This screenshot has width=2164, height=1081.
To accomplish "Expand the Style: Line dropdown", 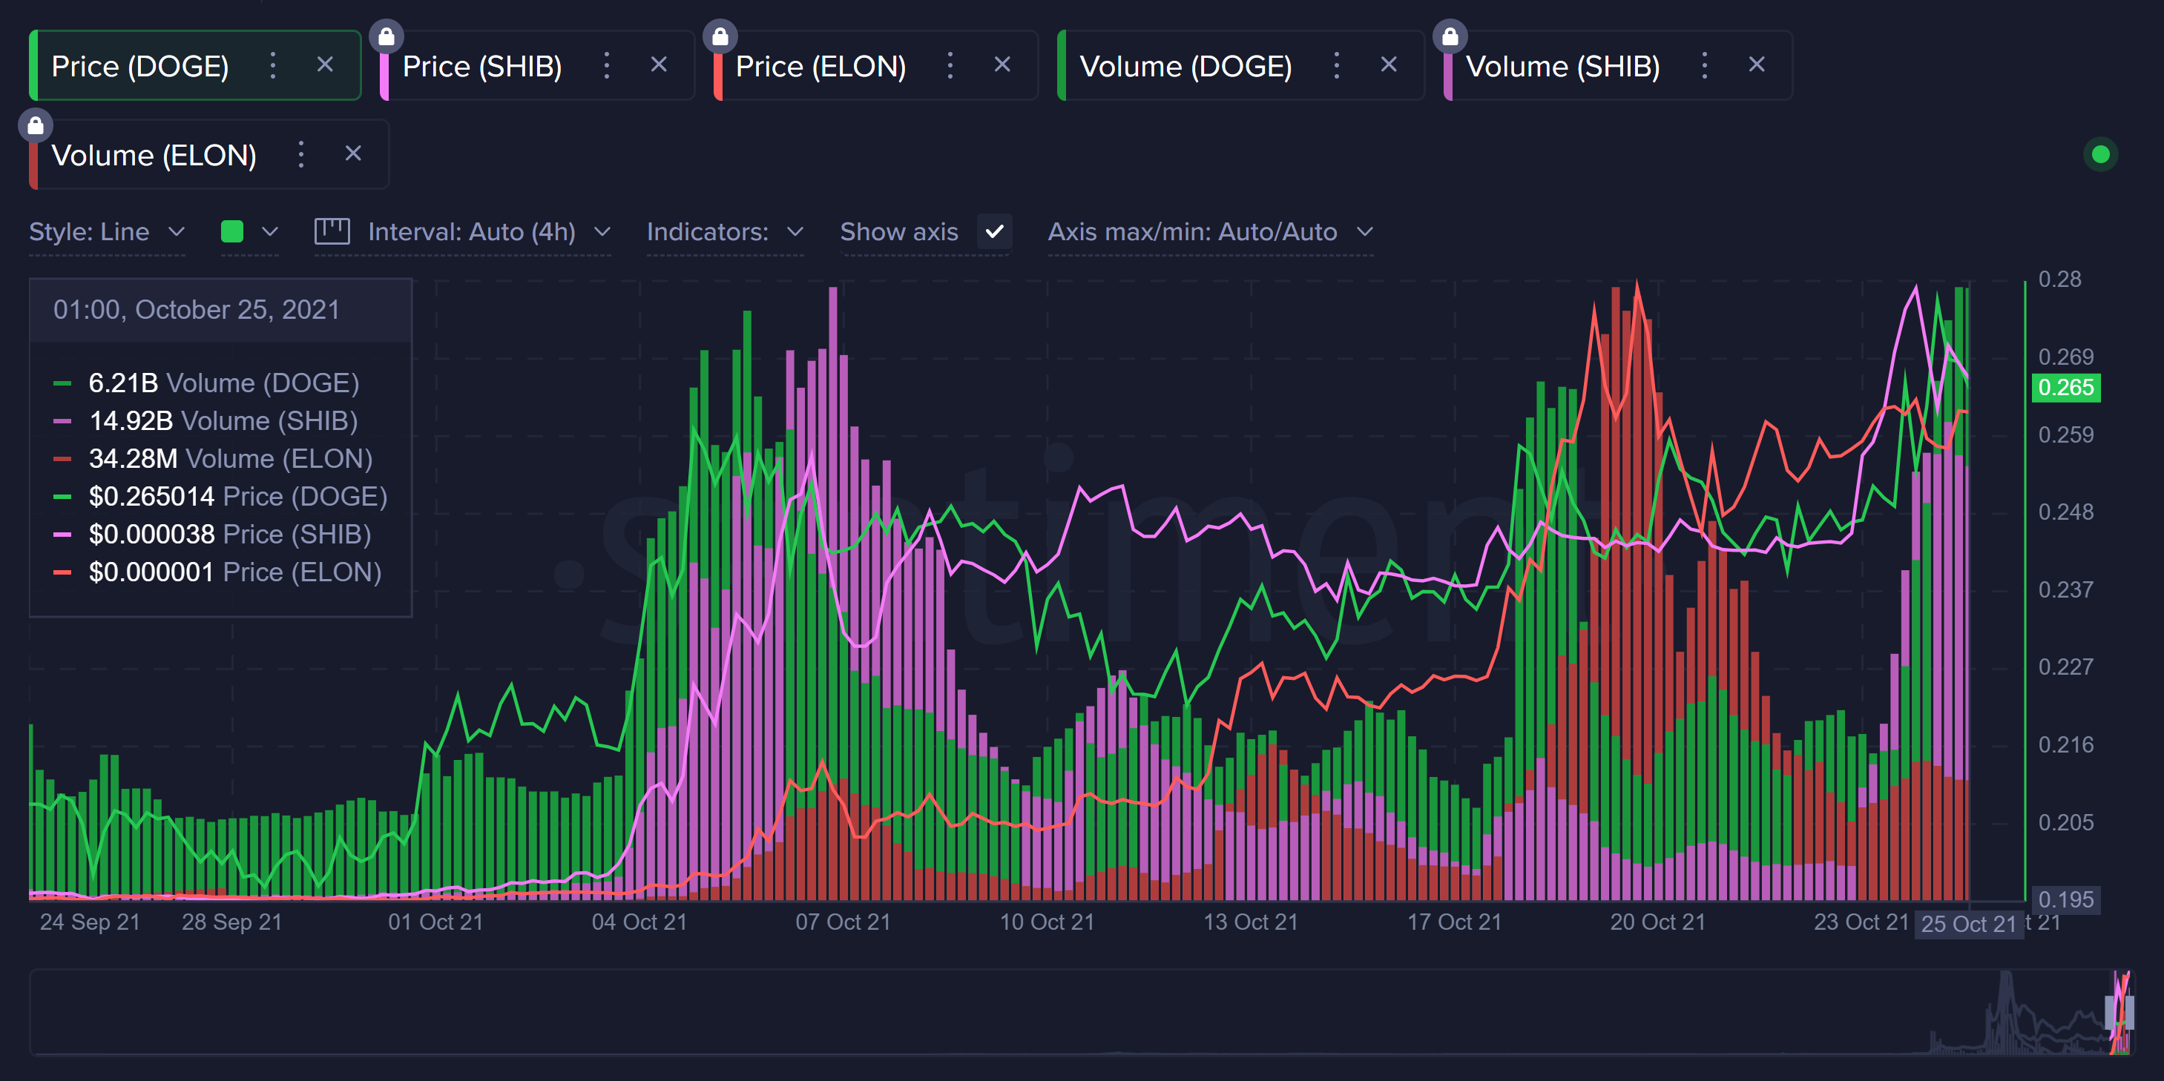I will 107,231.
